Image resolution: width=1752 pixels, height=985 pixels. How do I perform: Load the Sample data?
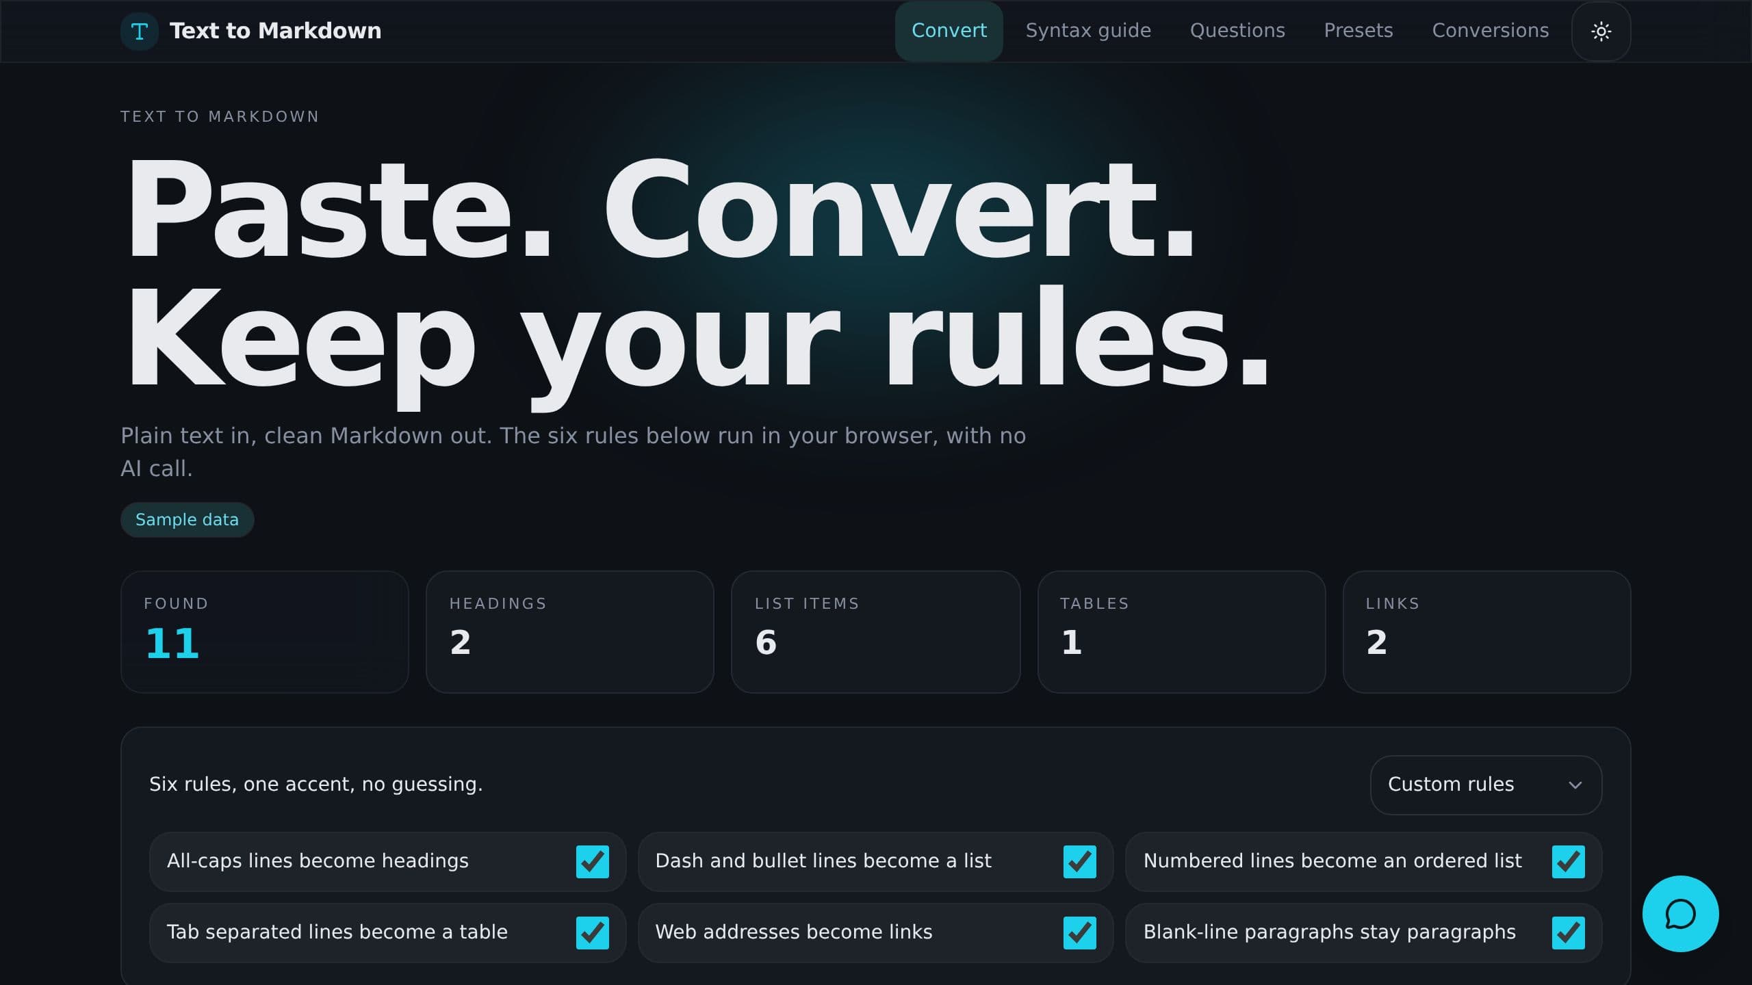point(187,520)
